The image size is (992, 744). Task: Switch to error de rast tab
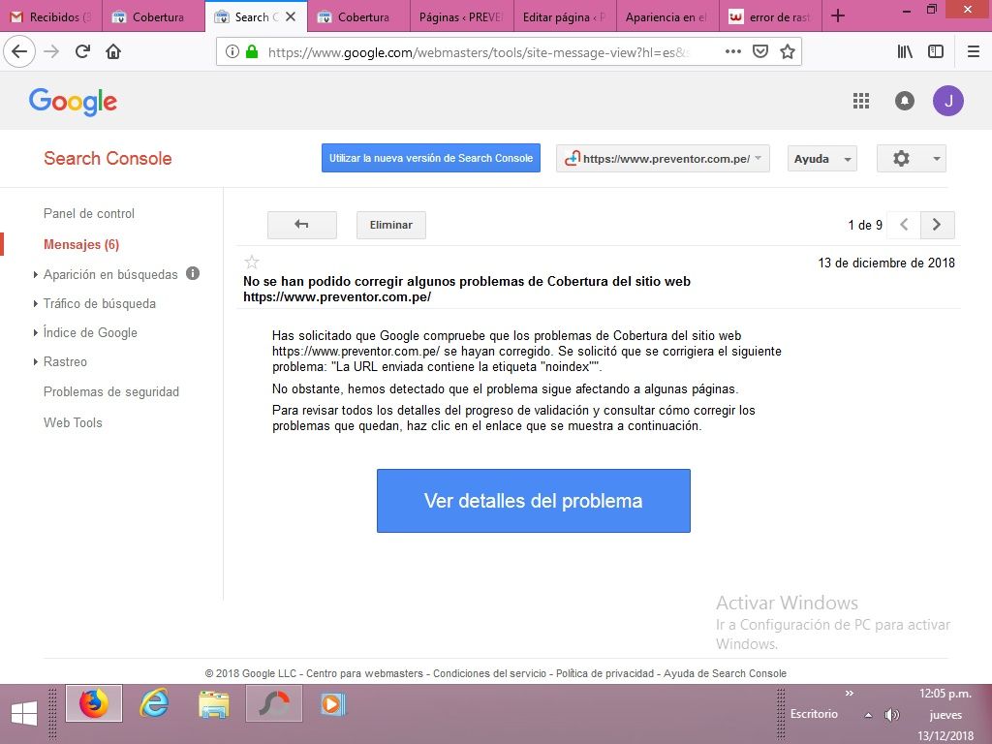770,16
